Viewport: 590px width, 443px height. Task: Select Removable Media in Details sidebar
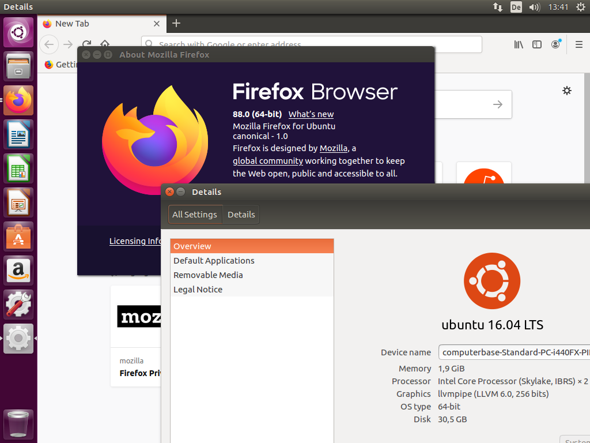click(x=252, y=275)
